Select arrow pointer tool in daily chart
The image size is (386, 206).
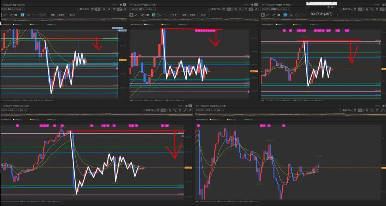click(132, 15)
